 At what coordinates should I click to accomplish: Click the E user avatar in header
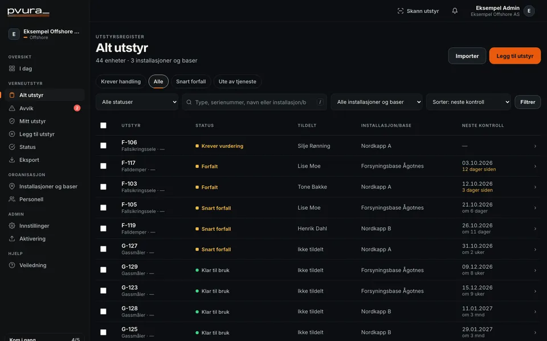529,11
